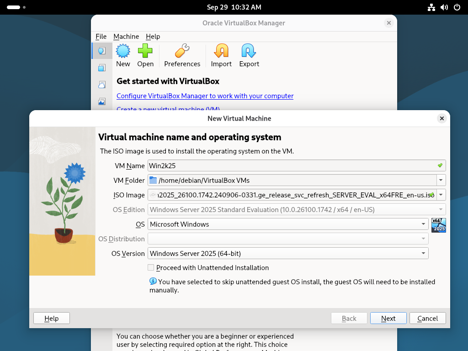Open the Machine menu
Image resolution: width=468 pixels, height=351 pixels.
click(126, 37)
